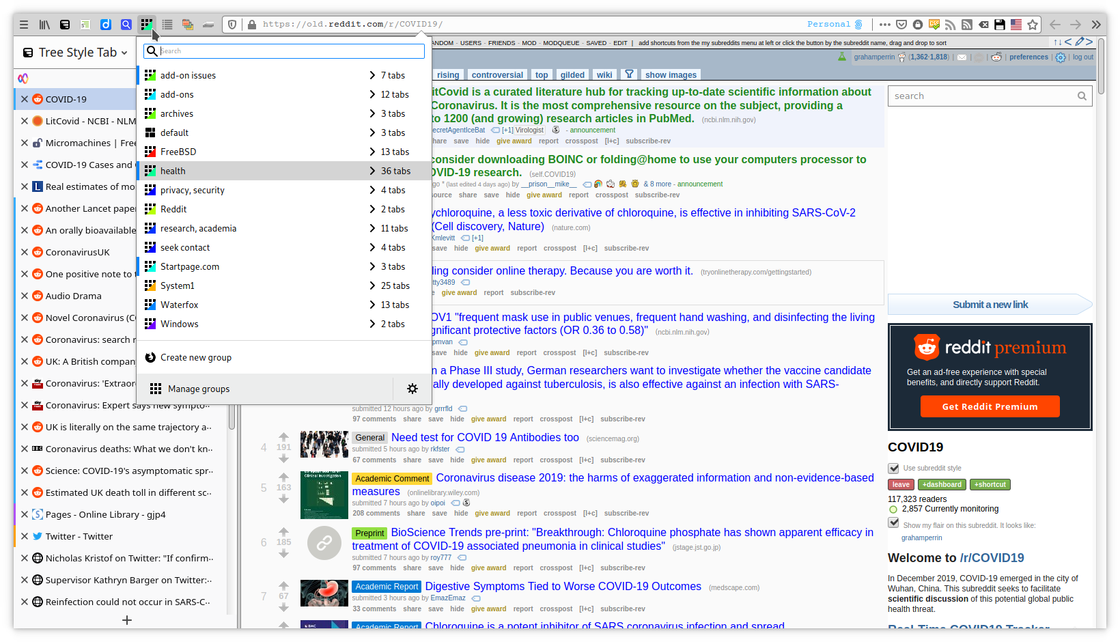
Task: Downvote post ranked 5 with 163 points
Action: [x=283, y=499]
